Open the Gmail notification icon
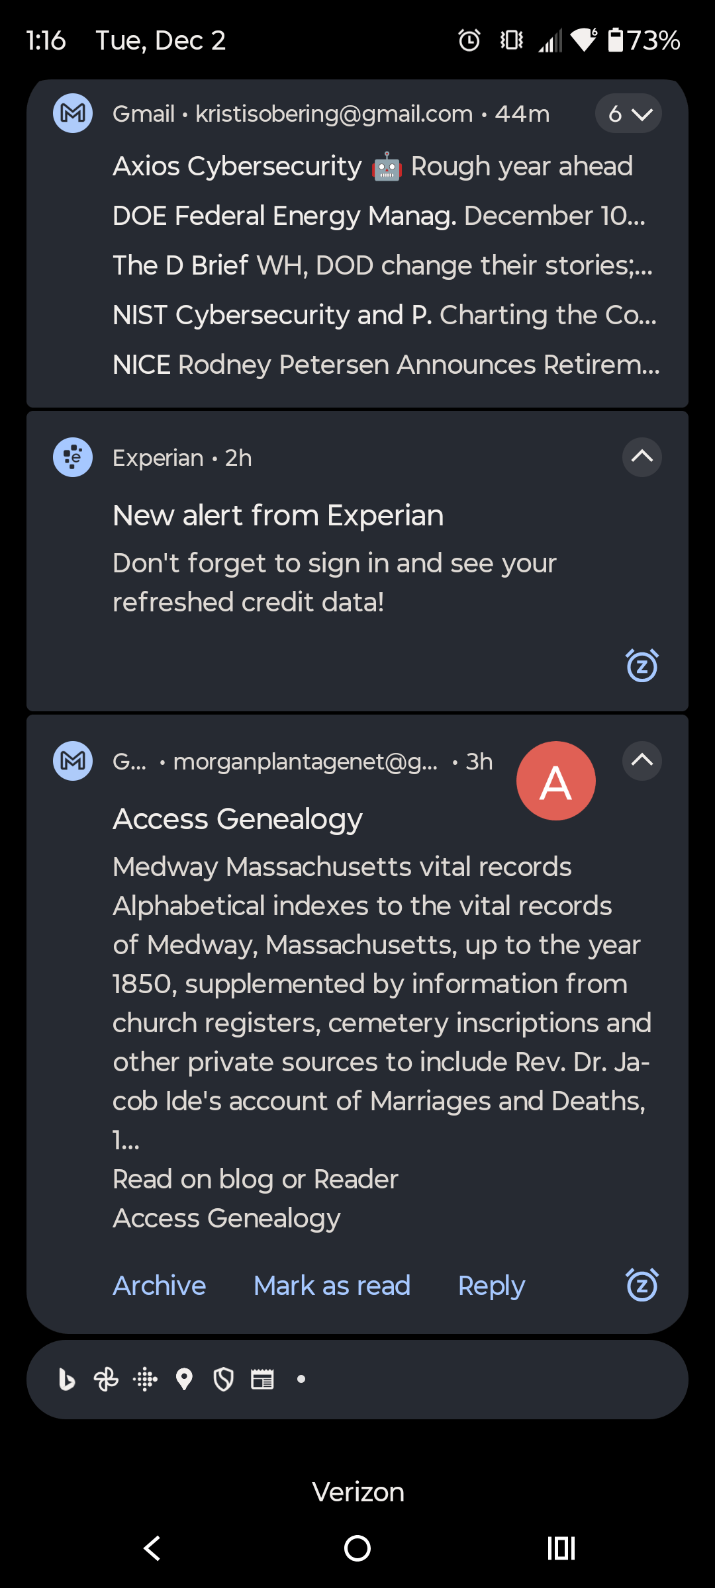The image size is (715, 1588). point(72,112)
